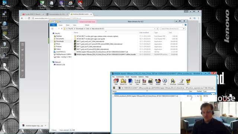Close the NVIDIA DRIVERS Chrome tab
Image resolution: width=238 pixels, height=134 pixels.
[91, 14]
